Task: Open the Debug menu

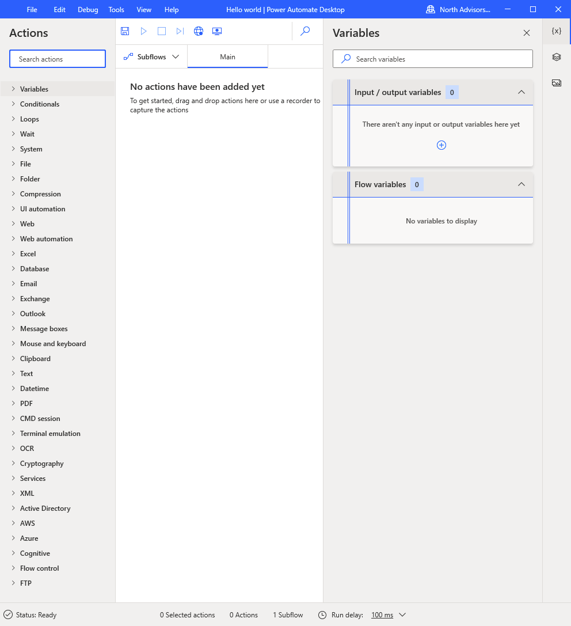Action: [88, 10]
